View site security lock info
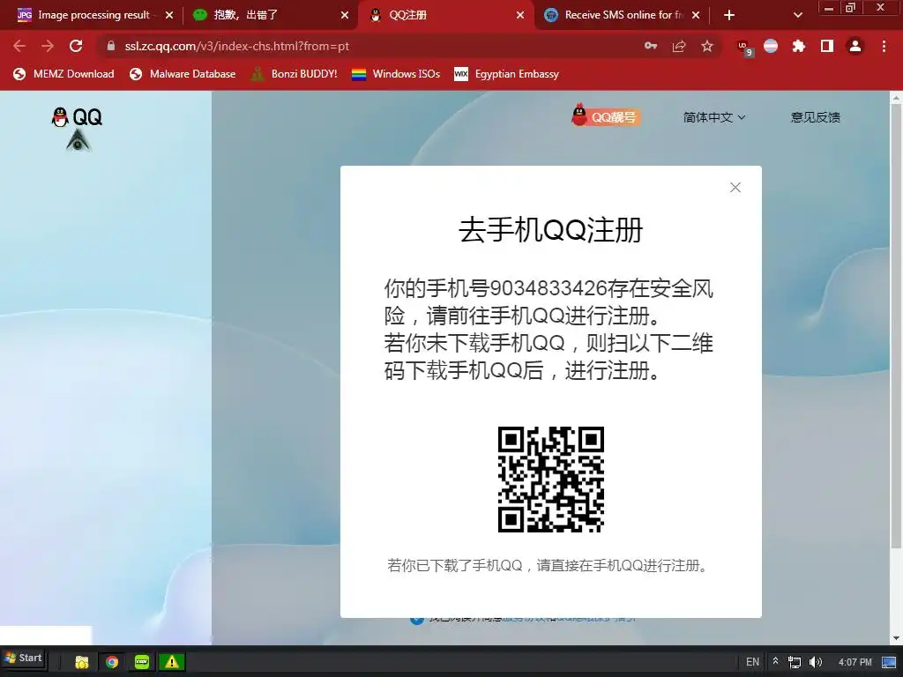This screenshot has height=677, width=903. [x=110, y=46]
